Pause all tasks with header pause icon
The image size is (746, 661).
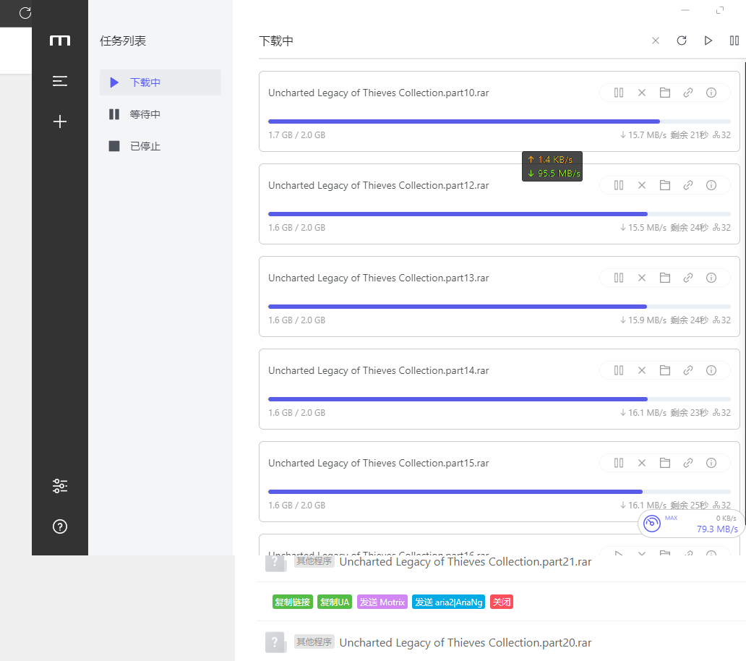[x=734, y=41]
